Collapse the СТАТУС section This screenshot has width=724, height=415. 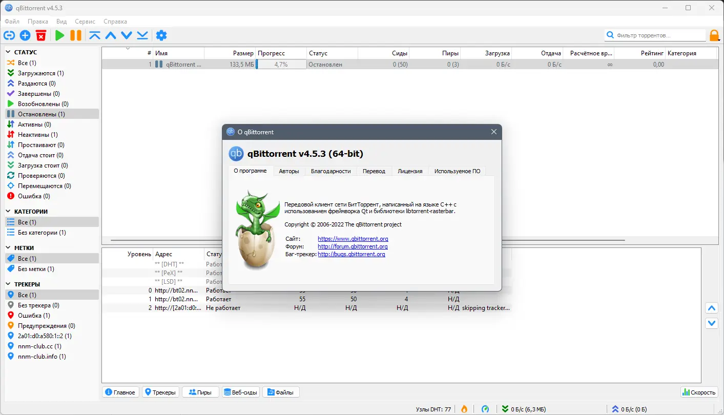click(8, 52)
